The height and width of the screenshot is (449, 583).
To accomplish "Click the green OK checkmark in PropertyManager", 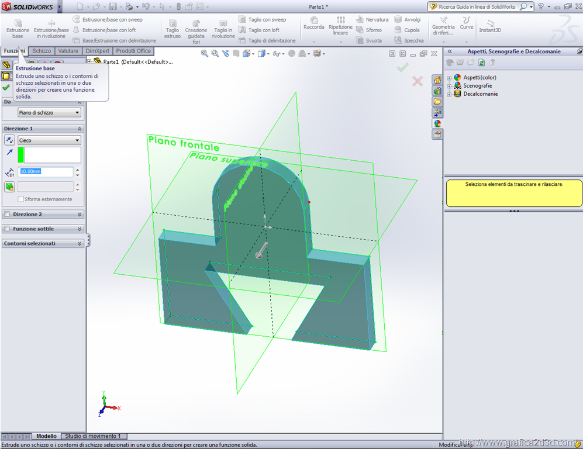I will tap(6, 88).
